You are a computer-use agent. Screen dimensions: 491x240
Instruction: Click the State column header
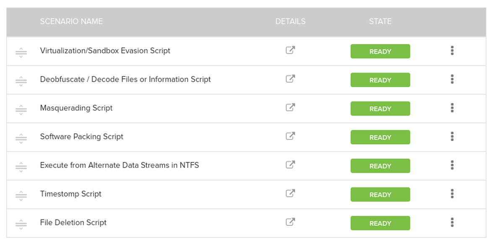(x=380, y=21)
